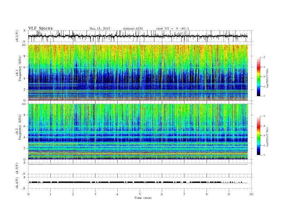Click the "10" tick on the time axis
Viewport: 283px width, 218px height.
click(251, 194)
